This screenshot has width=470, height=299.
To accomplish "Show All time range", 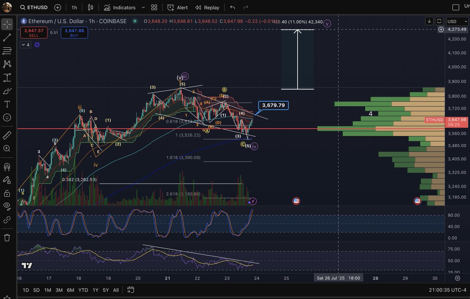I will [116, 290].
